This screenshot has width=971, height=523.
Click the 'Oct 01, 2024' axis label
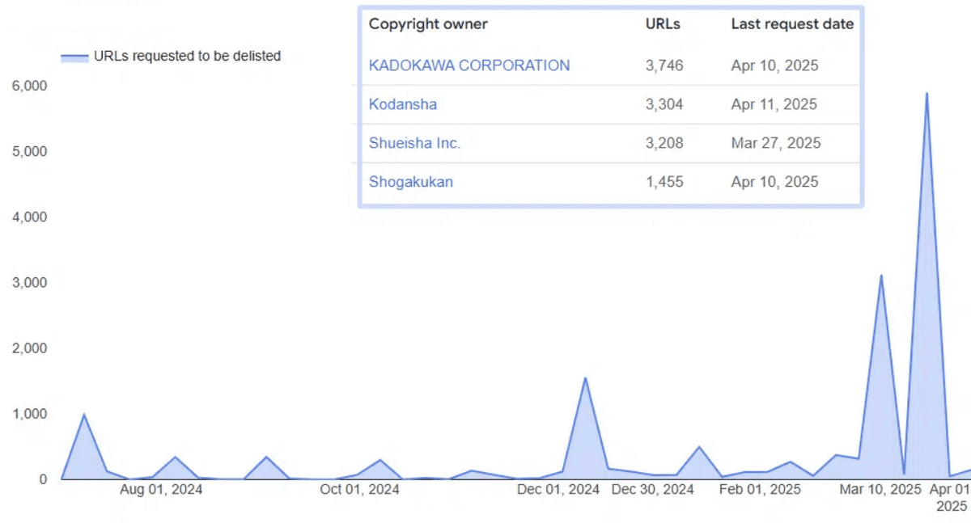click(x=359, y=490)
